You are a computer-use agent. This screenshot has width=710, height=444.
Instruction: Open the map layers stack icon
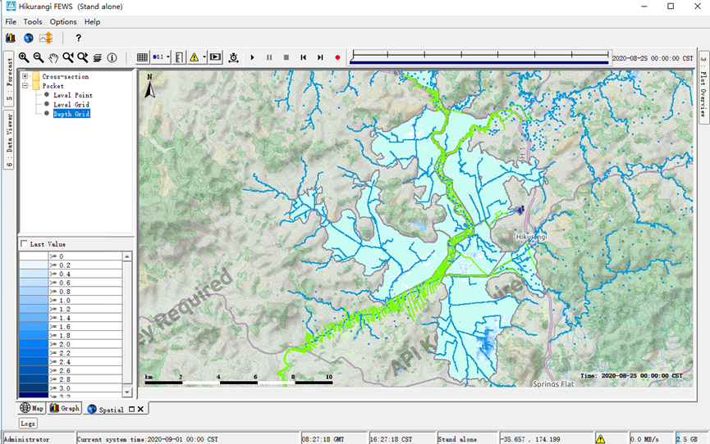point(97,57)
